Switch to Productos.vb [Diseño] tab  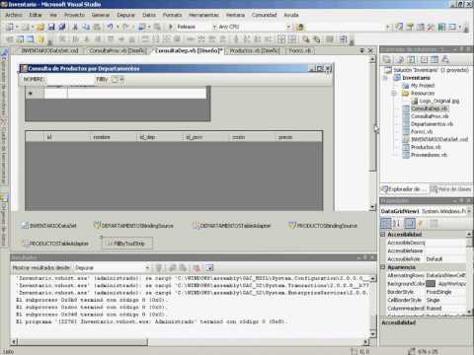tap(254, 50)
